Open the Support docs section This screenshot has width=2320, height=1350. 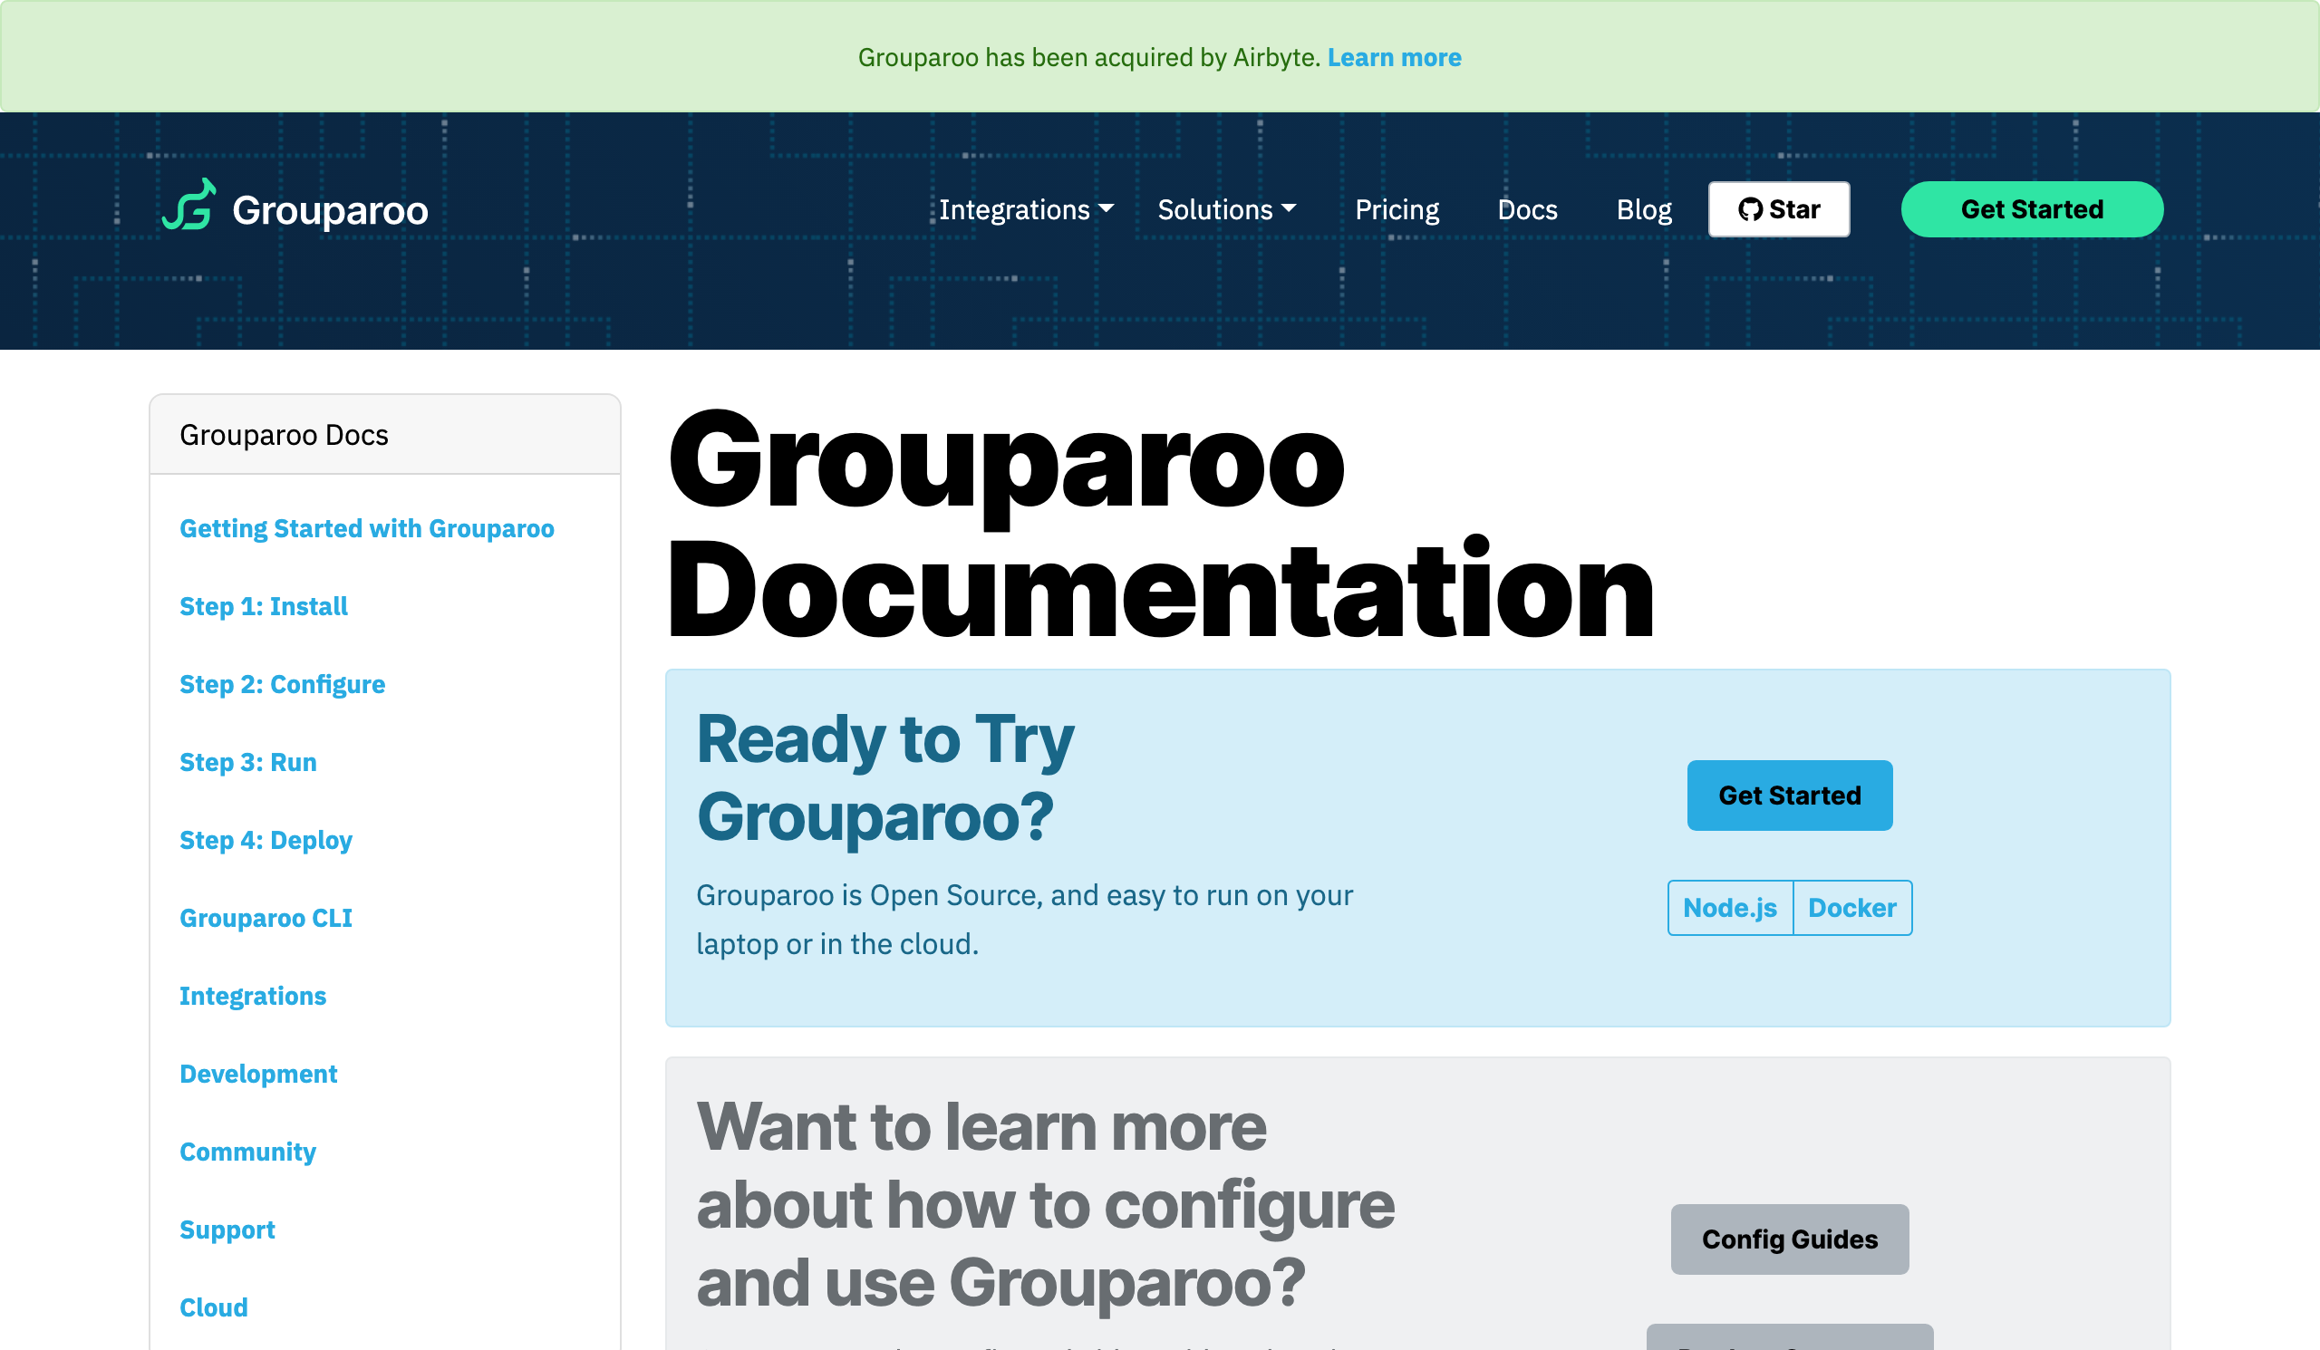point(227,1229)
